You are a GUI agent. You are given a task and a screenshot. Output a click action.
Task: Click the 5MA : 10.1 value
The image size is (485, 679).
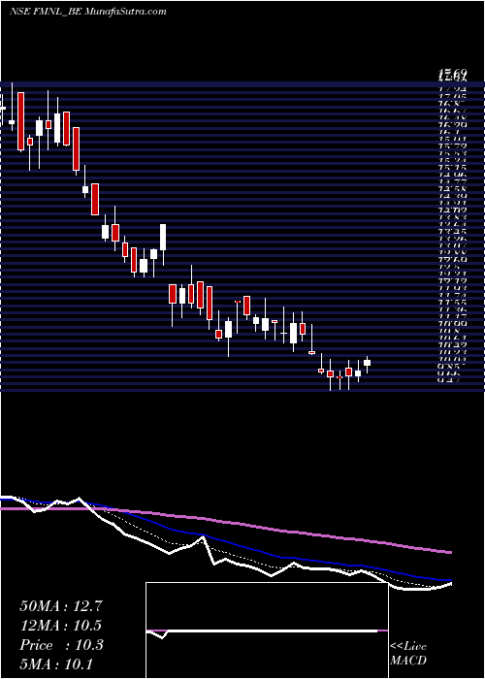pos(56,663)
